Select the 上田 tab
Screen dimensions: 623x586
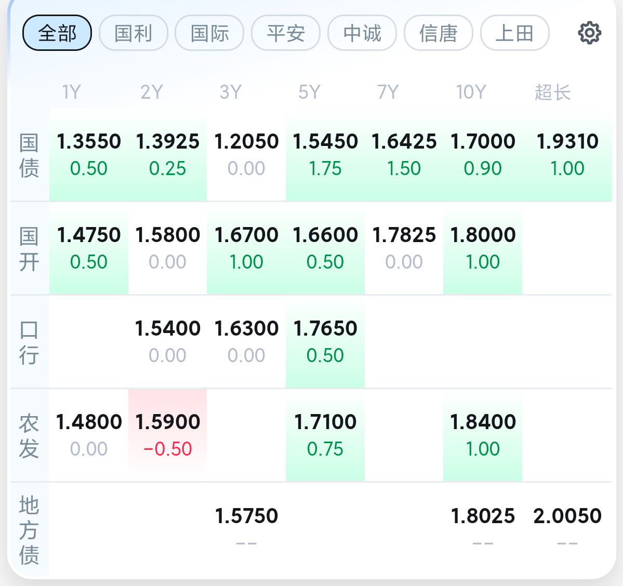(x=514, y=33)
